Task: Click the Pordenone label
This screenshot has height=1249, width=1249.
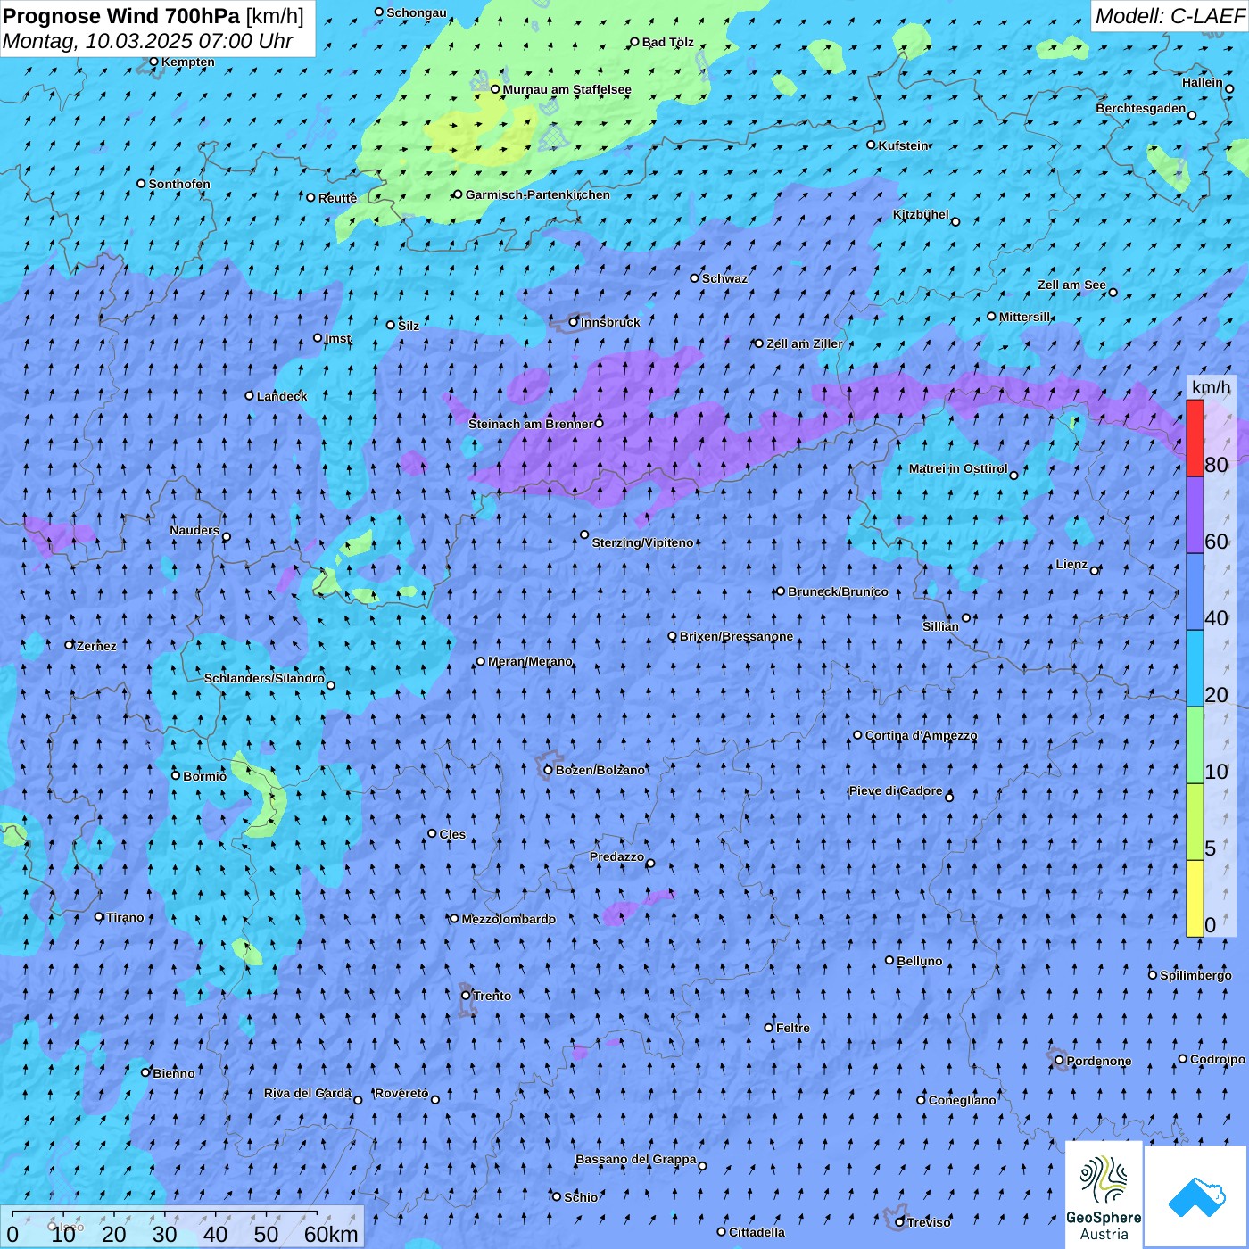Action: [x=1099, y=1061]
